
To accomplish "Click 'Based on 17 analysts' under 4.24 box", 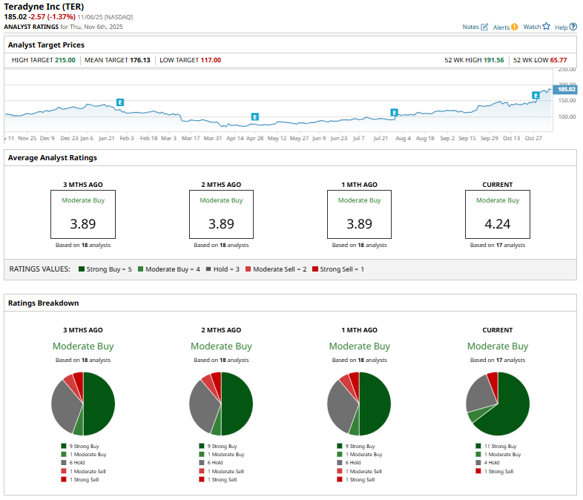I will (498, 245).
